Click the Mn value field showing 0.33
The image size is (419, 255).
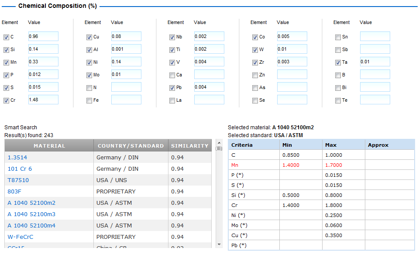pos(43,62)
